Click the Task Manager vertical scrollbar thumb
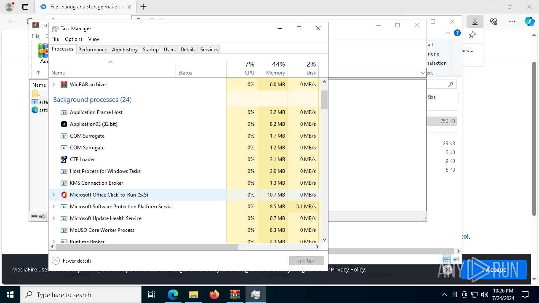The image size is (539, 303). coord(324,100)
